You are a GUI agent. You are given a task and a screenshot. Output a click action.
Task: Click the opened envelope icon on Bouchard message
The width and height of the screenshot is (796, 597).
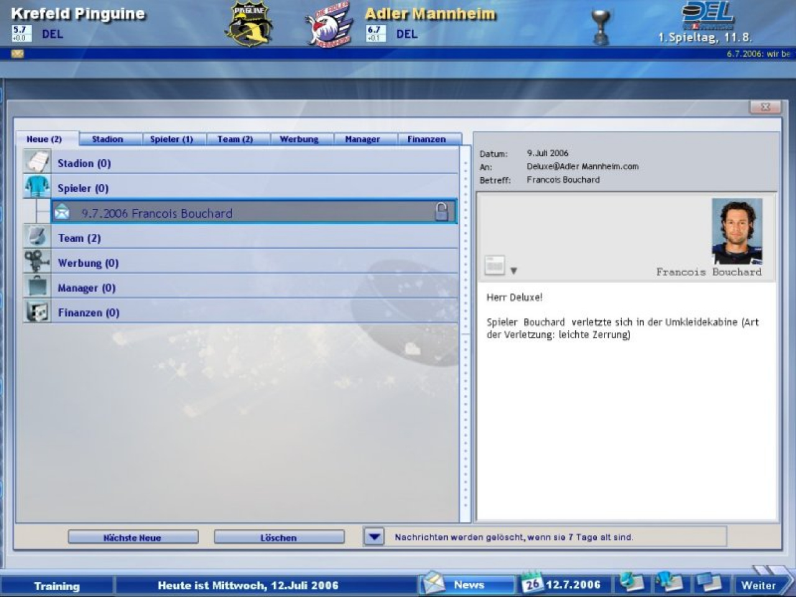(x=62, y=212)
